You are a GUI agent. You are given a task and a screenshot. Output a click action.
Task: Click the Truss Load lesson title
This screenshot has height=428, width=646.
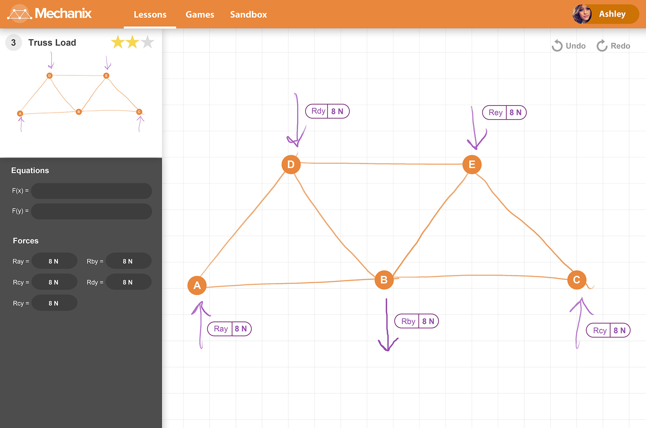[x=52, y=43]
